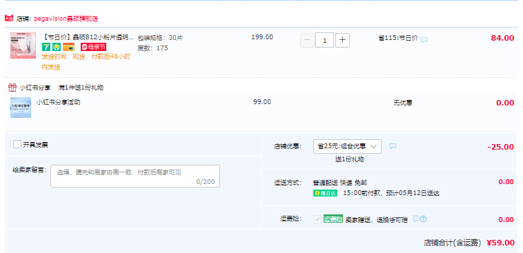Increase quantity with the plus button
This screenshot has height=253, width=523.
pos(342,41)
